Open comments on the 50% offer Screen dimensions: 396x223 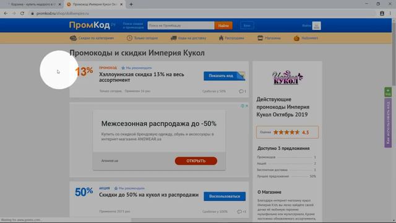pyautogui.click(x=241, y=212)
